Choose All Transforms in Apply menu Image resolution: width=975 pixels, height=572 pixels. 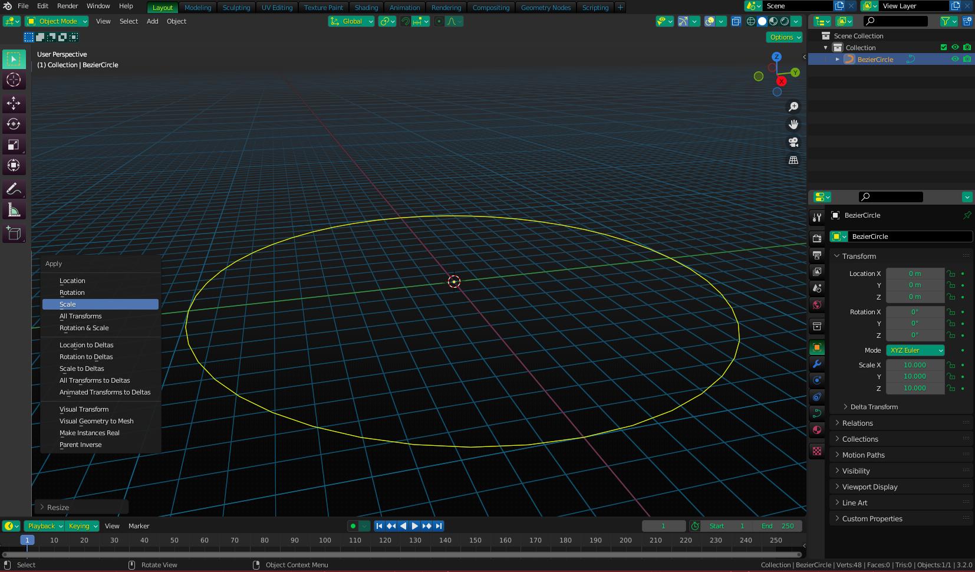coord(100,316)
